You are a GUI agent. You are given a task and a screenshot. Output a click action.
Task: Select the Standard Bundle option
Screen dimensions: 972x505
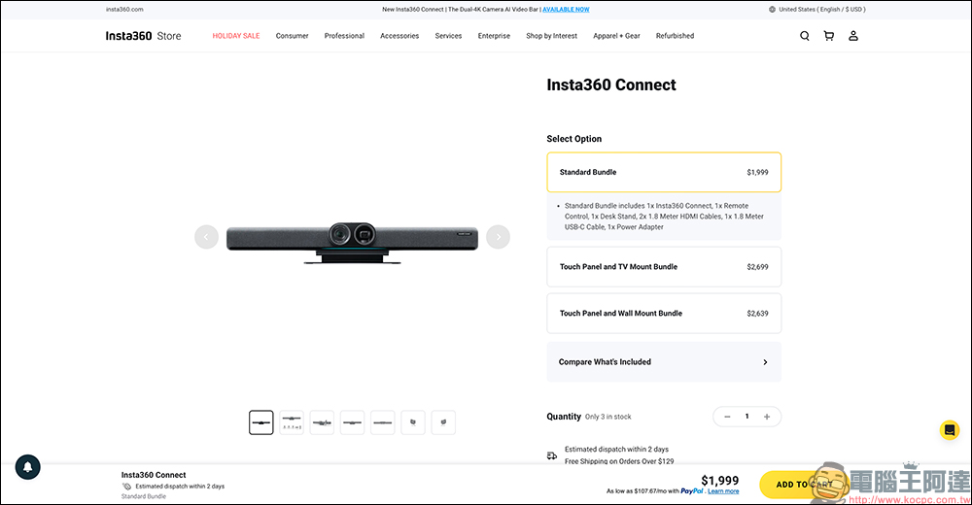click(664, 172)
